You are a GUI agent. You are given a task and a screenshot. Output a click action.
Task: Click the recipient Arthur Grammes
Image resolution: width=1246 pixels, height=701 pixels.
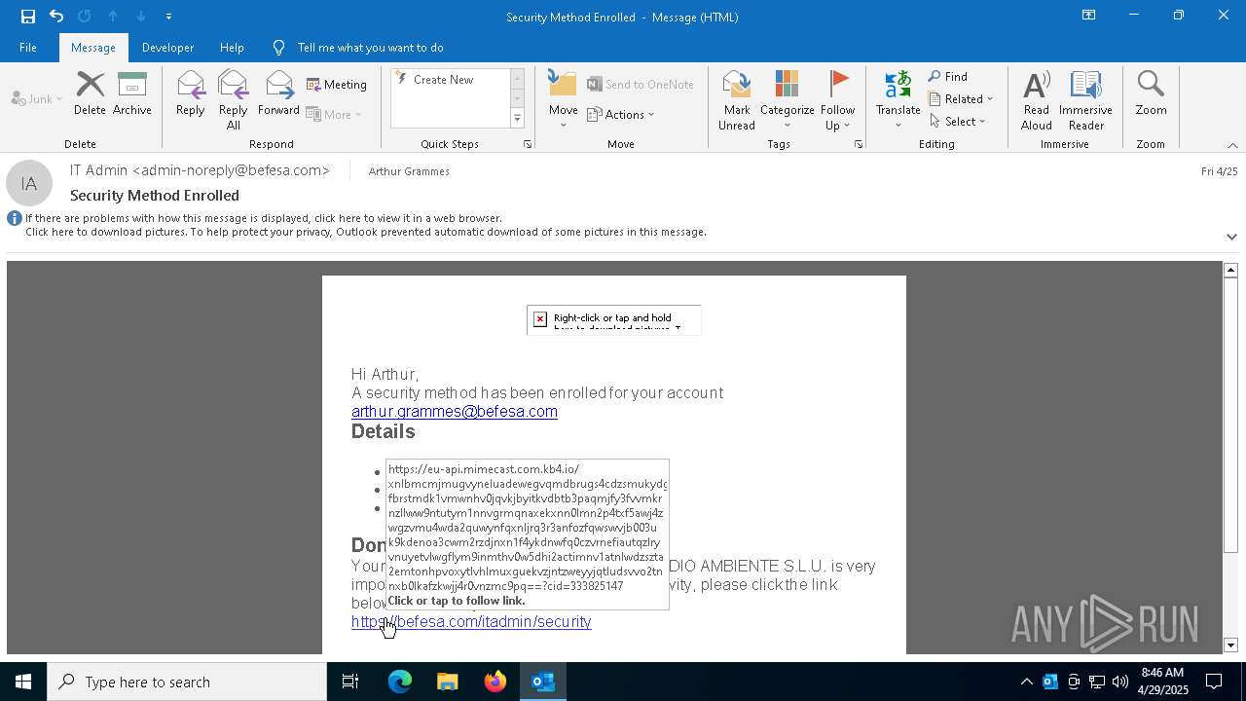coord(409,171)
